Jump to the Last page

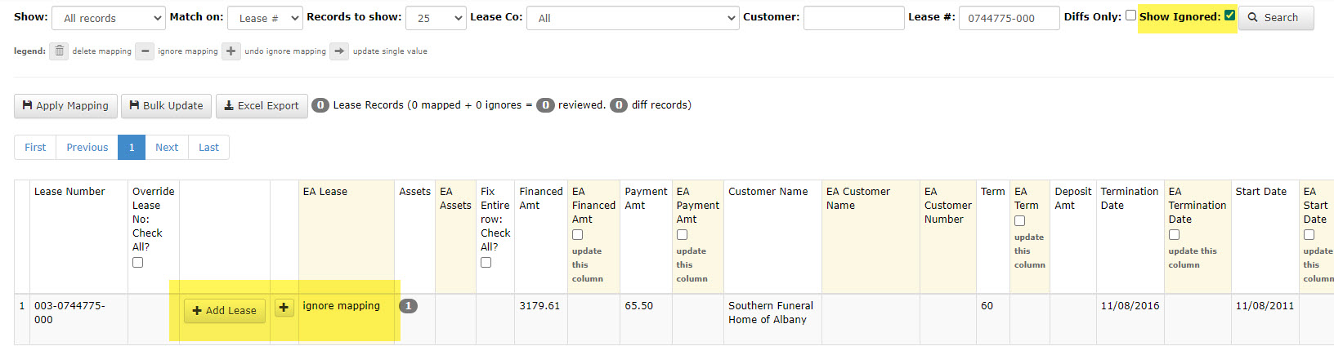click(x=208, y=148)
